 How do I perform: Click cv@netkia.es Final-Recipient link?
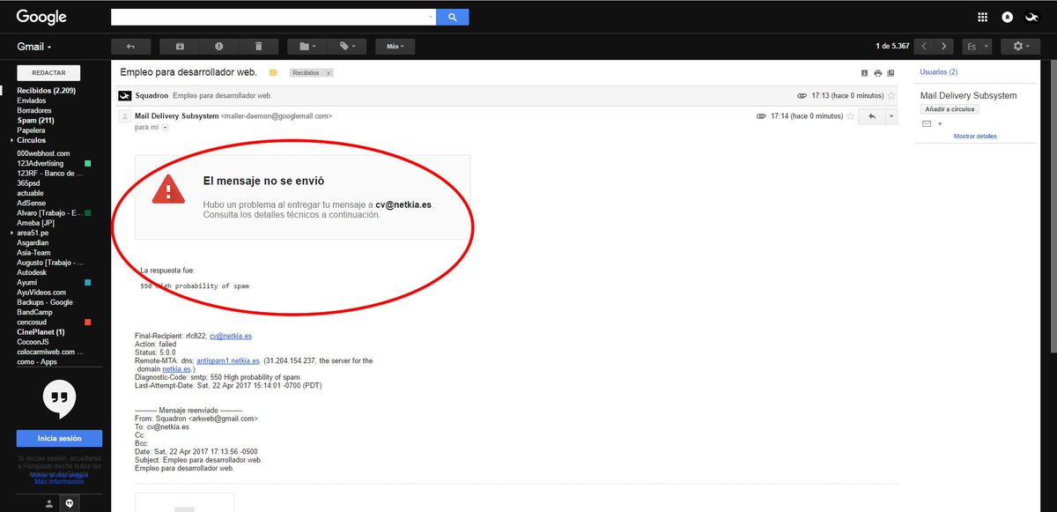click(231, 336)
